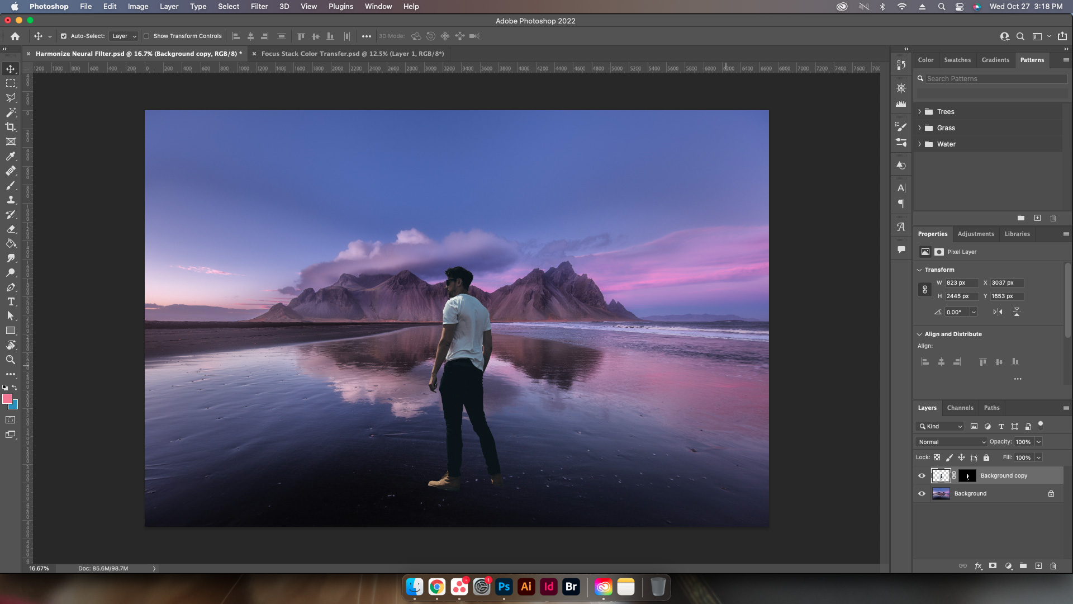Image resolution: width=1073 pixels, height=604 pixels.
Task: Select the Magic Wand tool
Action: coord(10,112)
